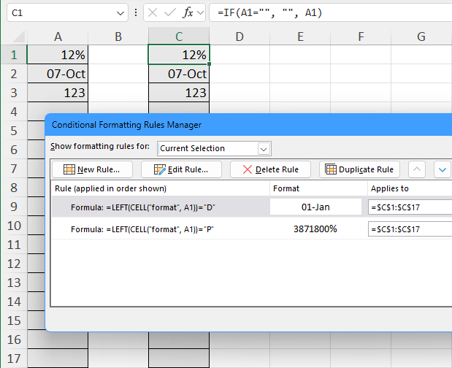Select row 17 header
452x368 pixels.
click(x=14, y=359)
